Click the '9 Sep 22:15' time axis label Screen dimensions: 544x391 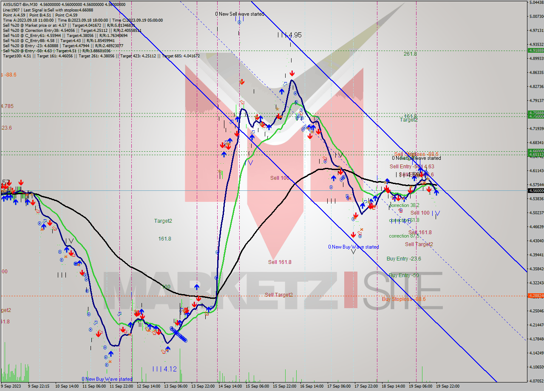38,386
